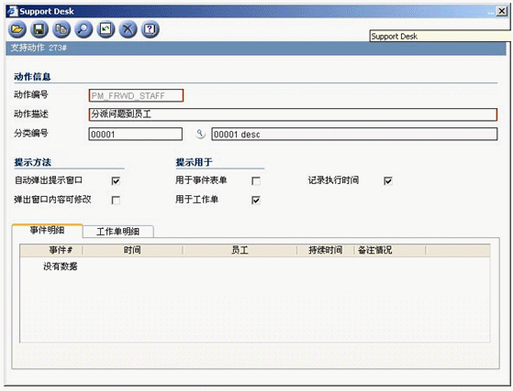The height and width of the screenshot is (391, 513).
Task: Enable the 弹出窗口内容可修改 checkbox
Action: coord(116,200)
